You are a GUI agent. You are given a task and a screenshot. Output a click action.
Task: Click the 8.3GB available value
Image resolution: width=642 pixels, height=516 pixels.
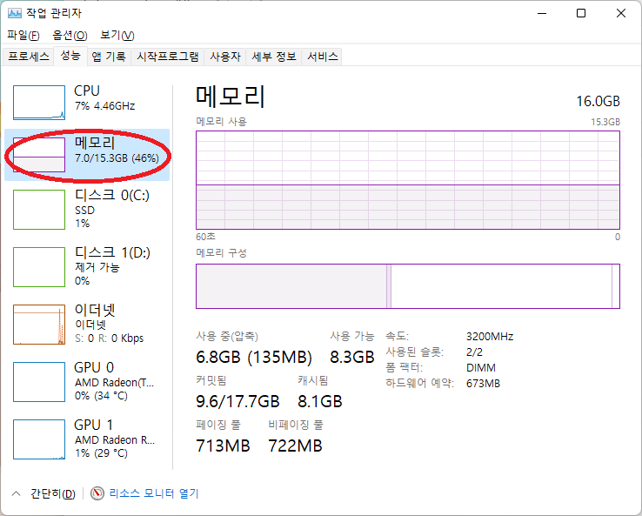click(352, 357)
